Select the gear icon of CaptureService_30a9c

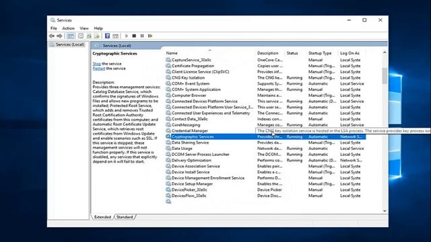168,60
